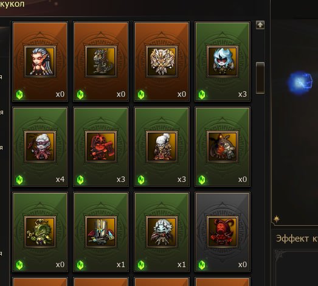
Task: Select the red horned demon doll portrait
Action: click(x=223, y=232)
